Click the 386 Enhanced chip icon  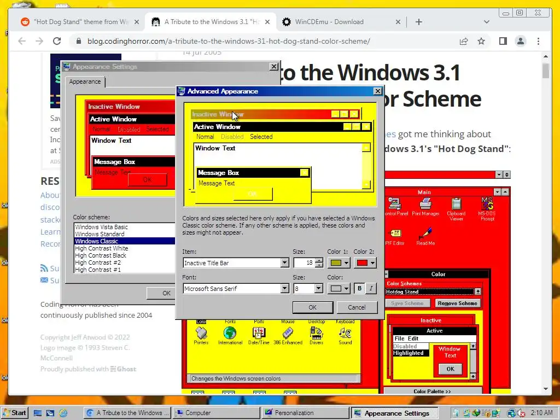pos(288,336)
